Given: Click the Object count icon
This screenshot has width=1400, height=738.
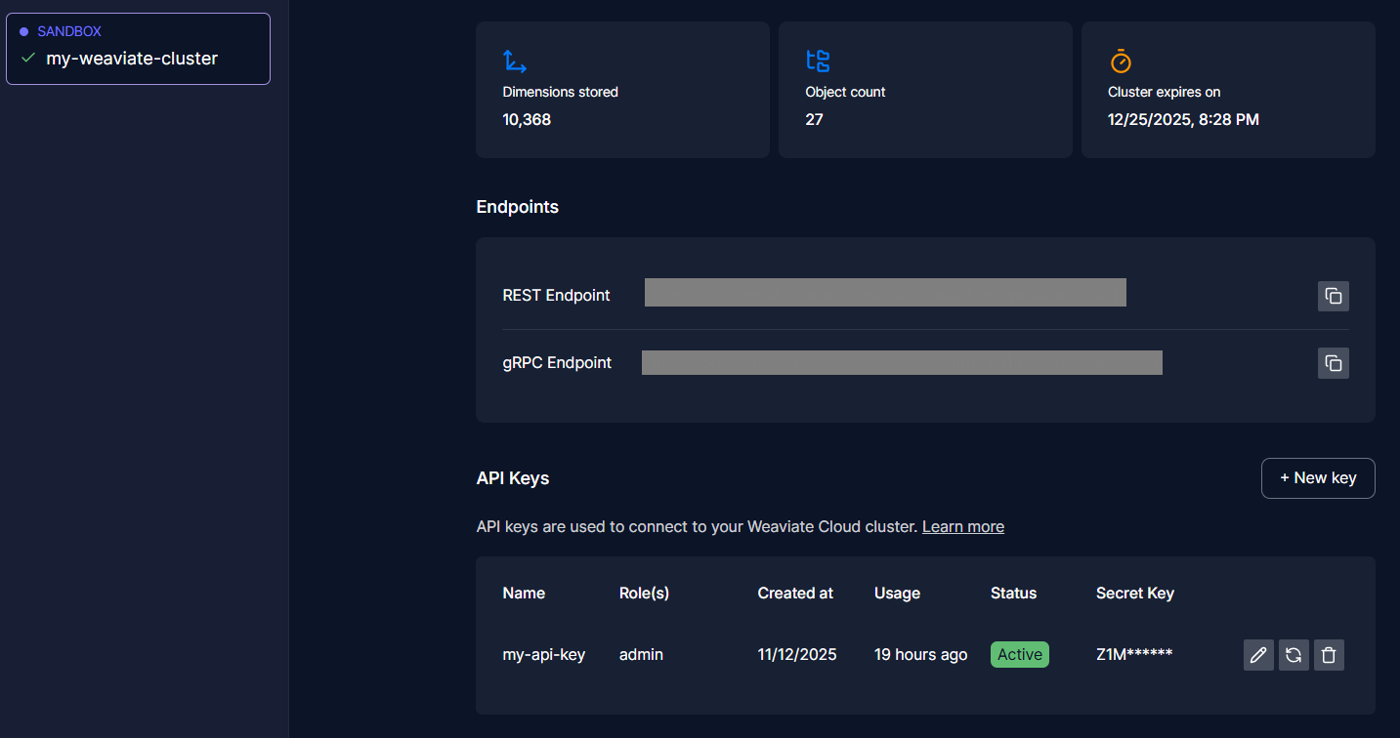Looking at the screenshot, I should [x=818, y=61].
